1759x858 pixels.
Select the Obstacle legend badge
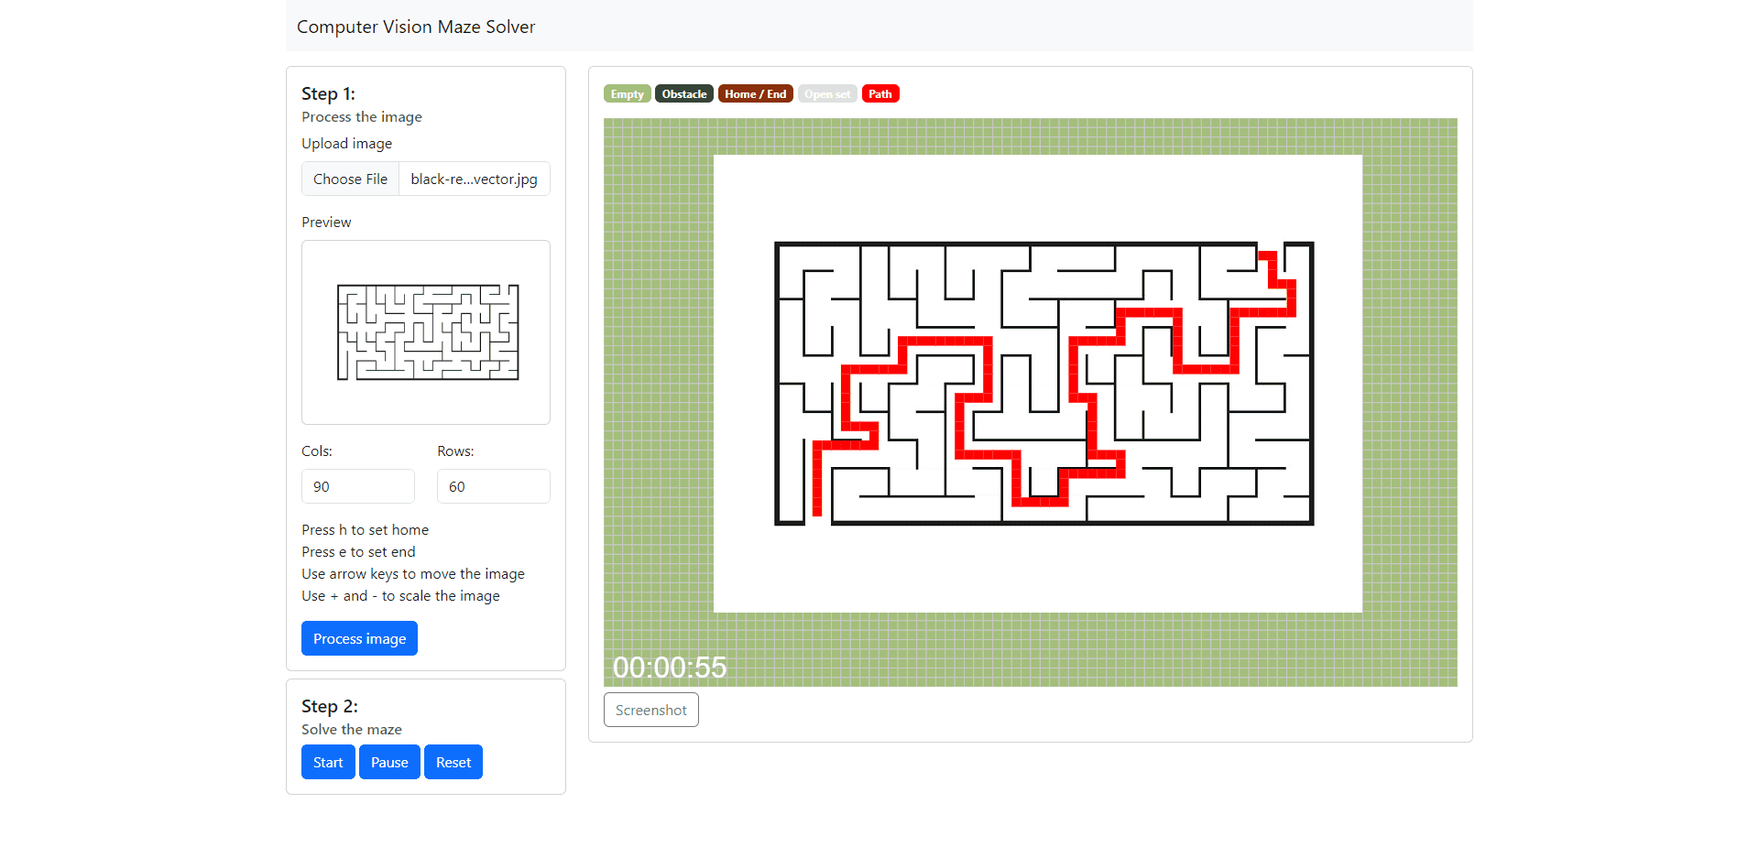click(x=683, y=93)
